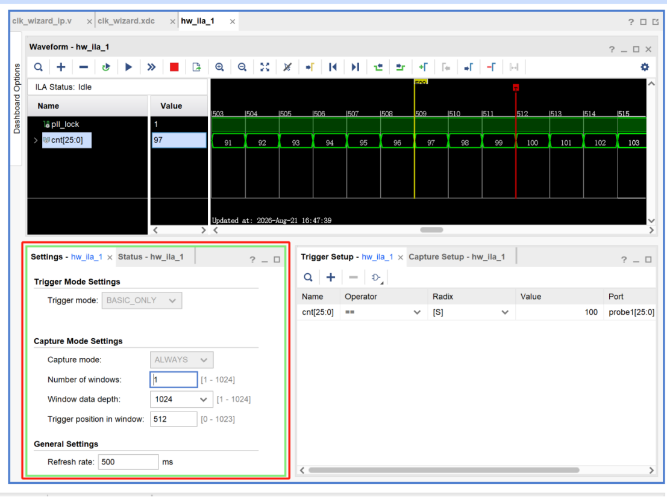Click the Value column header in waveform
667x497 pixels.
pyautogui.click(x=171, y=106)
